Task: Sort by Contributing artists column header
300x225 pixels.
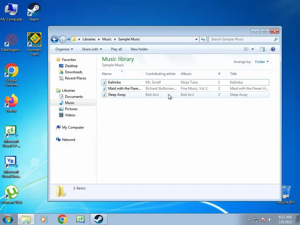Action: 161,74
